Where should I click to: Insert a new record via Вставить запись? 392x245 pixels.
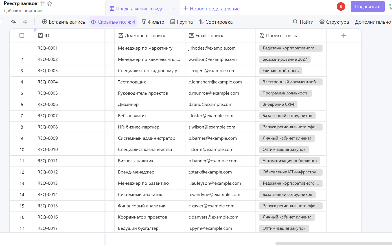click(63, 22)
